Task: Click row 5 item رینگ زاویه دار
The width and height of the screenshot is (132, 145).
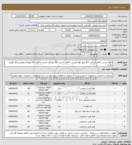Action: [x=87, y=111]
